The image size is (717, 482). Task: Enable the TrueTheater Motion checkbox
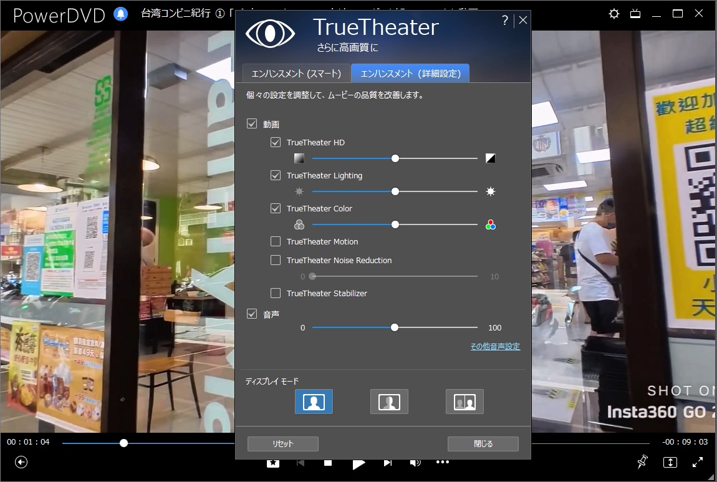coord(276,242)
